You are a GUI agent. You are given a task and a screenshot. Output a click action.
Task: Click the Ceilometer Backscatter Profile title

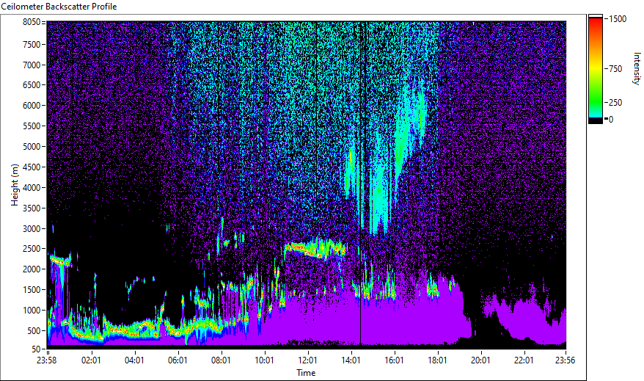coord(59,7)
